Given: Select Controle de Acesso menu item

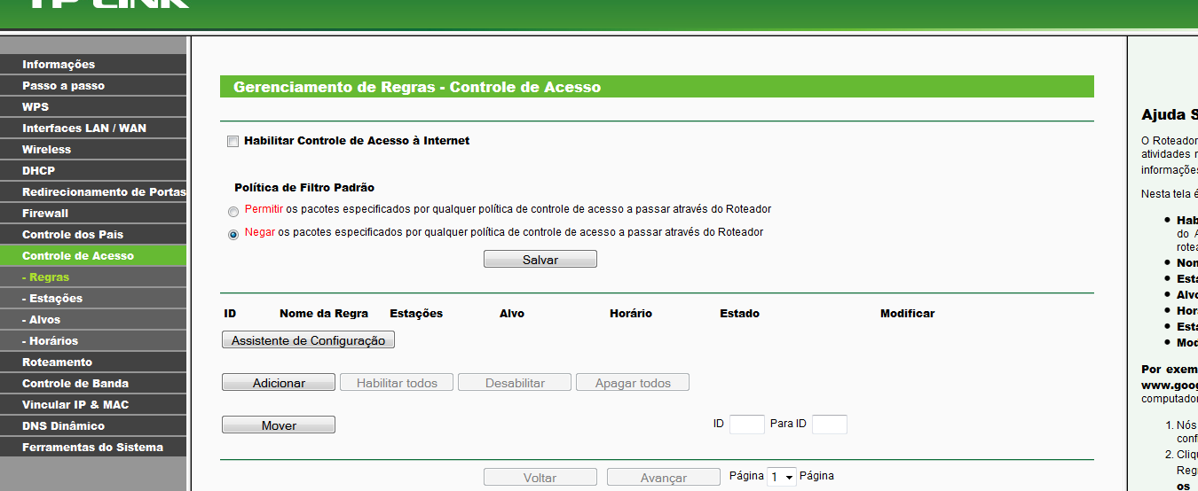Looking at the screenshot, I should (x=93, y=255).
